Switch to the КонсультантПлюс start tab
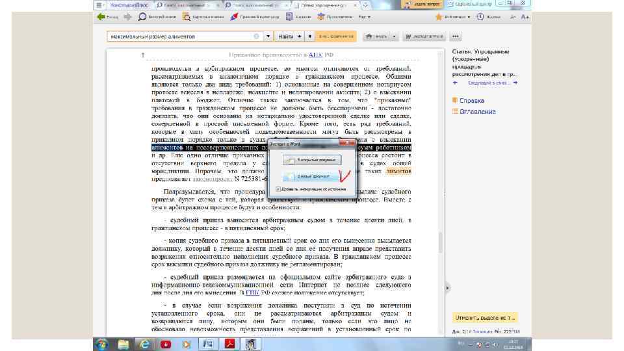The image size is (624, 351). (129, 5)
